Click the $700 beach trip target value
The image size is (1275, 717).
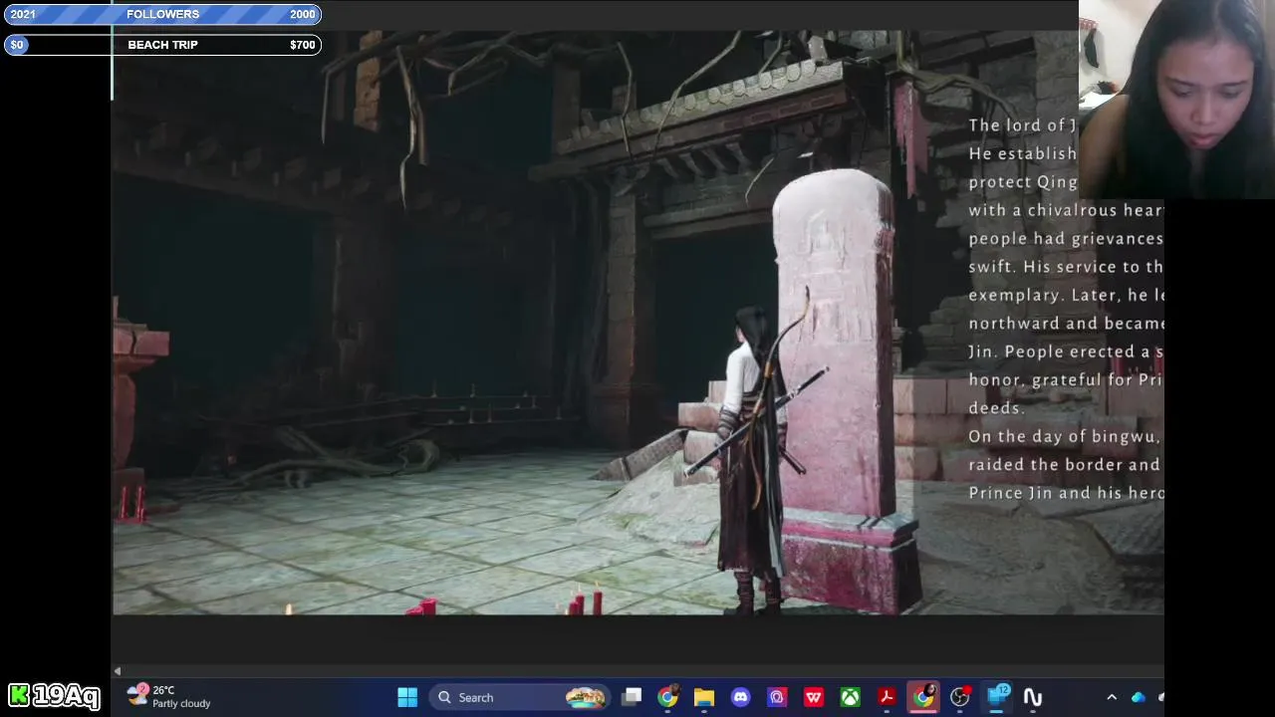click(302, 45)
